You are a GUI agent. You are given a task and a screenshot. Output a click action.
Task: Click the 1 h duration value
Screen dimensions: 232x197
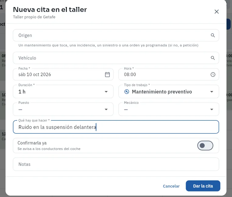22,92
